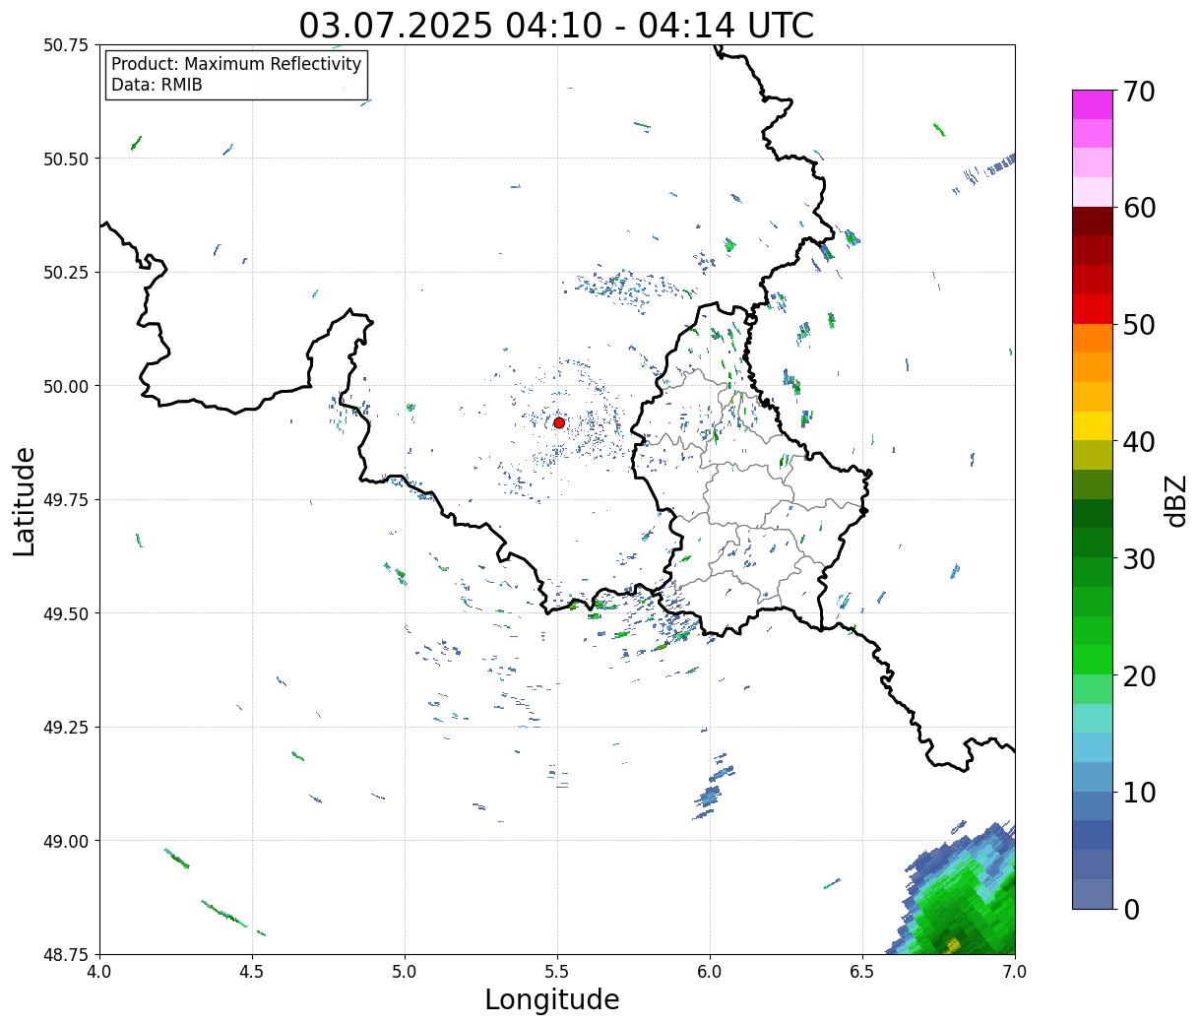Image resolution: width=1200 pixels, height=1024 pixels.
Task: Click the 'dBZ' colorbar label
Action: (1175, 500)
